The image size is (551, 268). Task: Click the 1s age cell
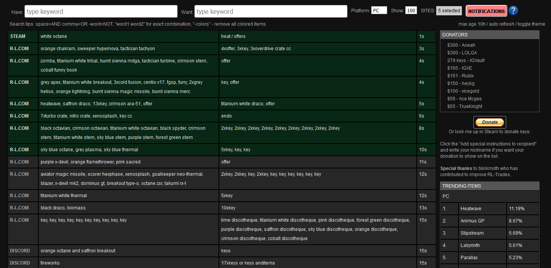426,36
